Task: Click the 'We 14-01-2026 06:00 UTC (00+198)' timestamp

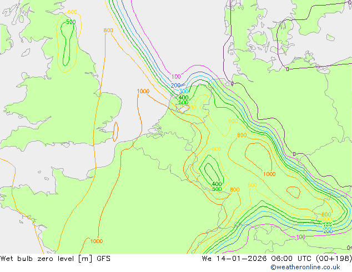Action: tap(277, 259)
